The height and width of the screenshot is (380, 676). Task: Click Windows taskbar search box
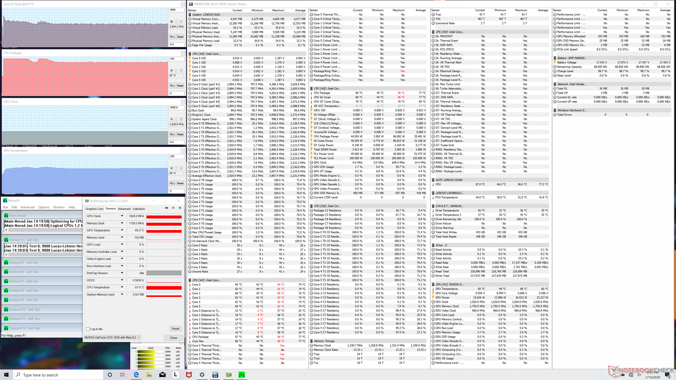(x=58, y=375)
